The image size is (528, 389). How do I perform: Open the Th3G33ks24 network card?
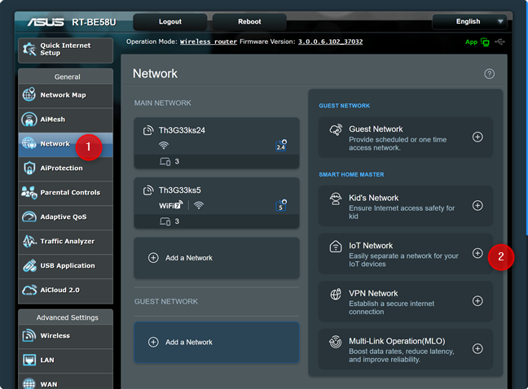[217, 143]
